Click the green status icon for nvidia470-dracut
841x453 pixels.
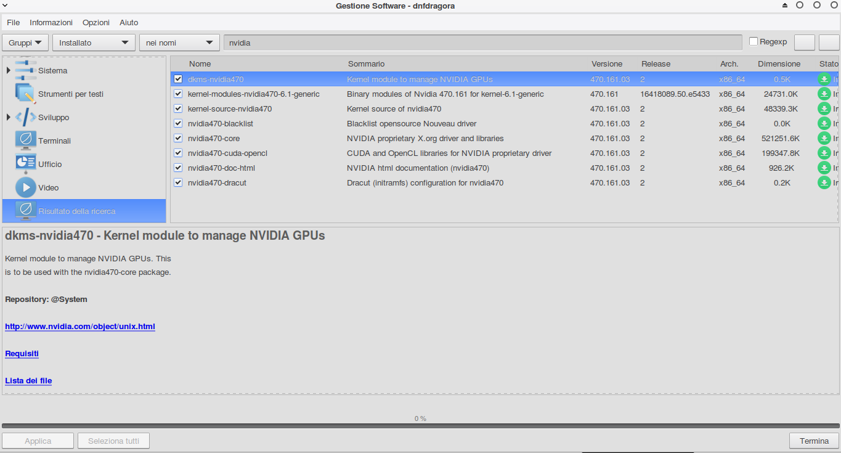(824, 182)
